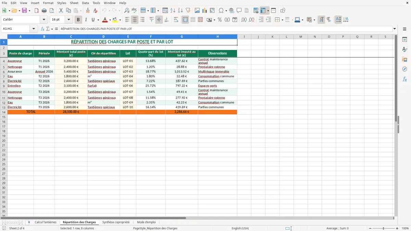Screen dimensions: 411x231
Task: Add a decimal place
Action: 244,20
